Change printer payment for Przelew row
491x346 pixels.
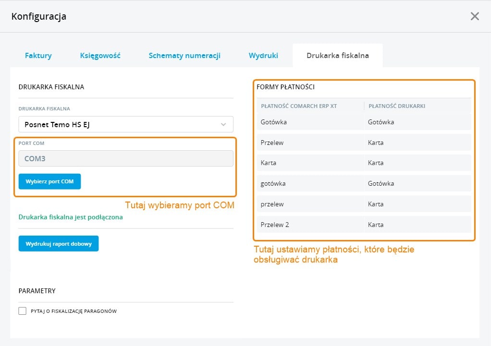click(417, 143)
